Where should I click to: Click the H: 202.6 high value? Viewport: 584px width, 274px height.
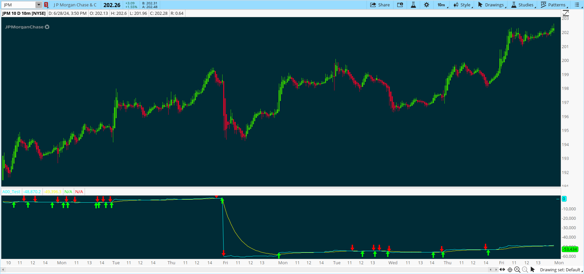[119, 13]
